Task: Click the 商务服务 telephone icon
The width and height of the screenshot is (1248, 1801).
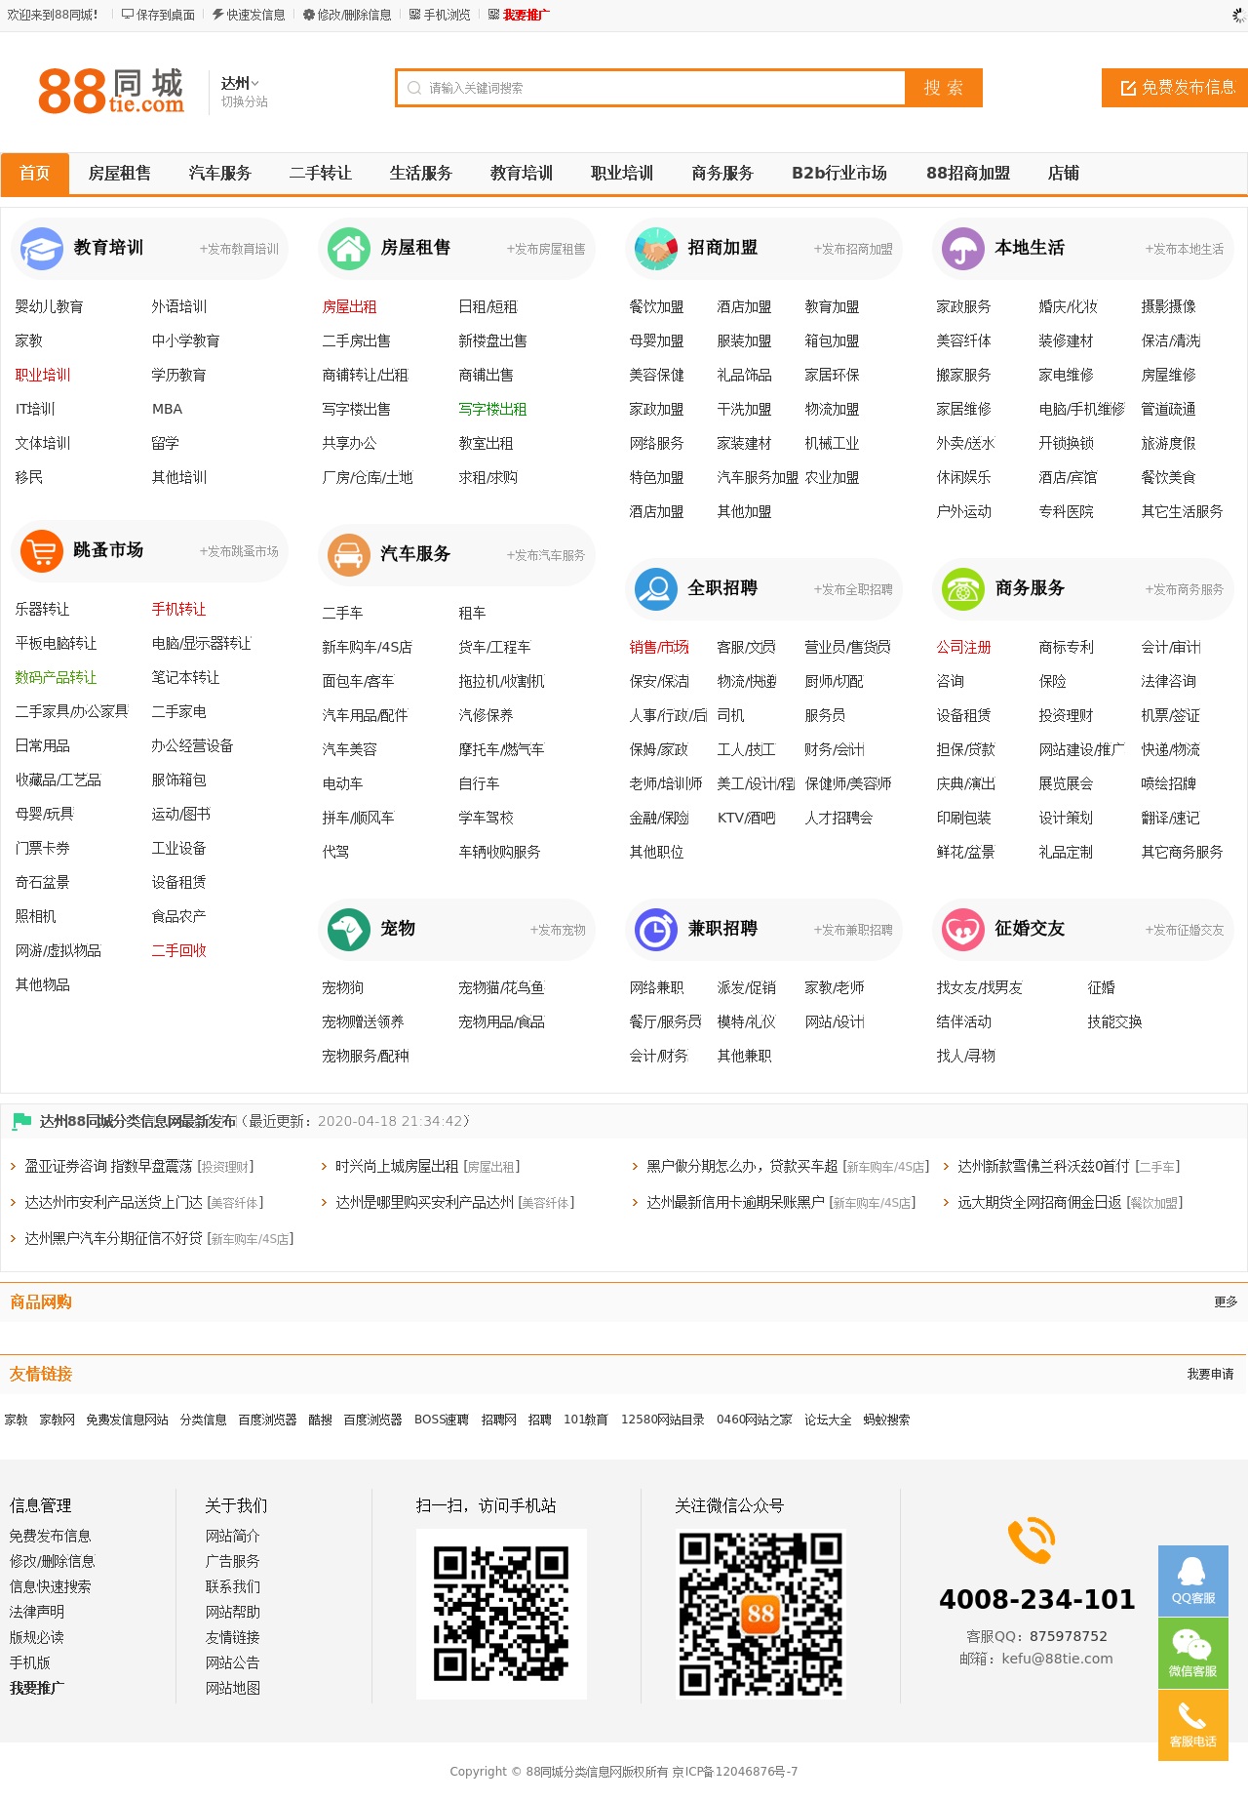Action: (962, 589)
